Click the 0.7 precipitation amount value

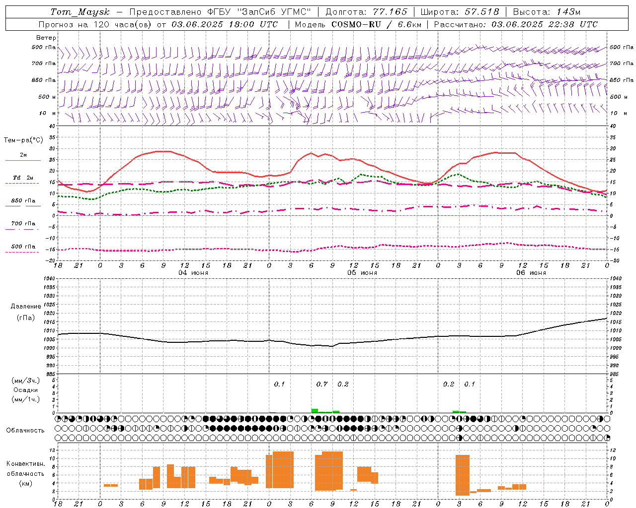pyautogui.click(x=322, y=384)
